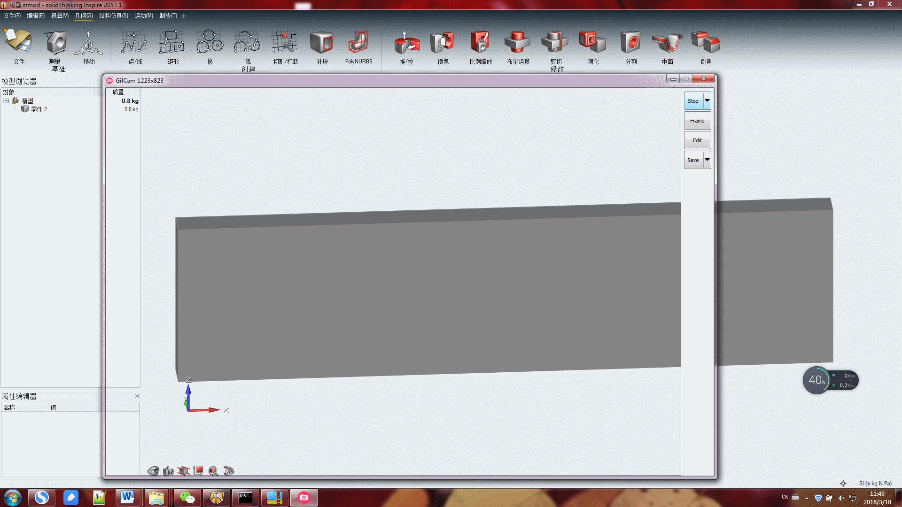Open the Stop button dropdown arrow

point(707,101)
